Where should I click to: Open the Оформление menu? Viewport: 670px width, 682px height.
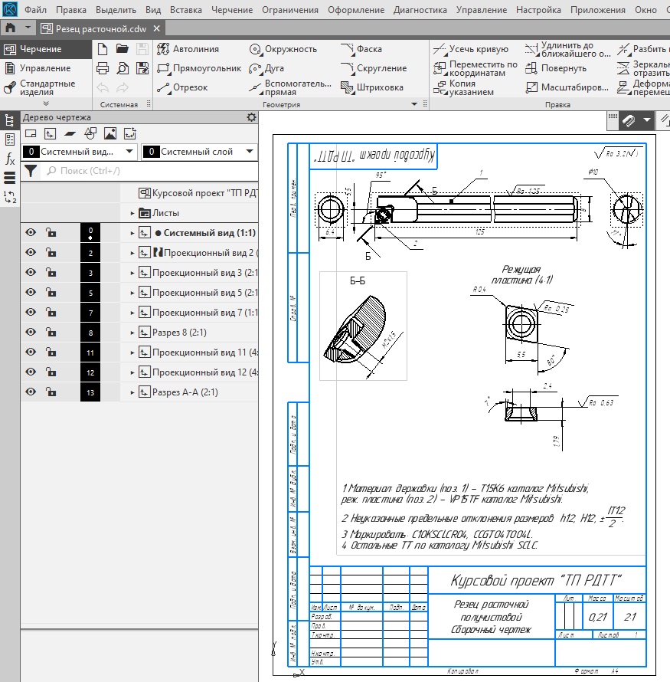click(355, 11)
